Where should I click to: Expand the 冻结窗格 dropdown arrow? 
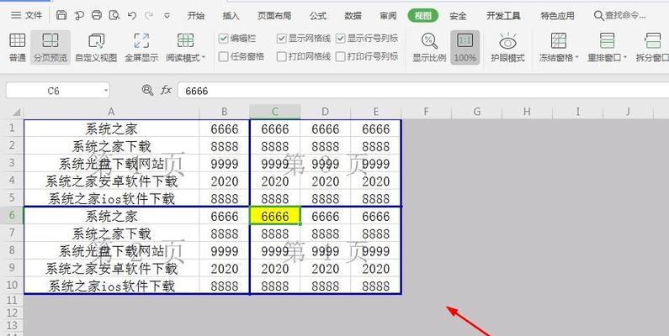pos(576,57)
